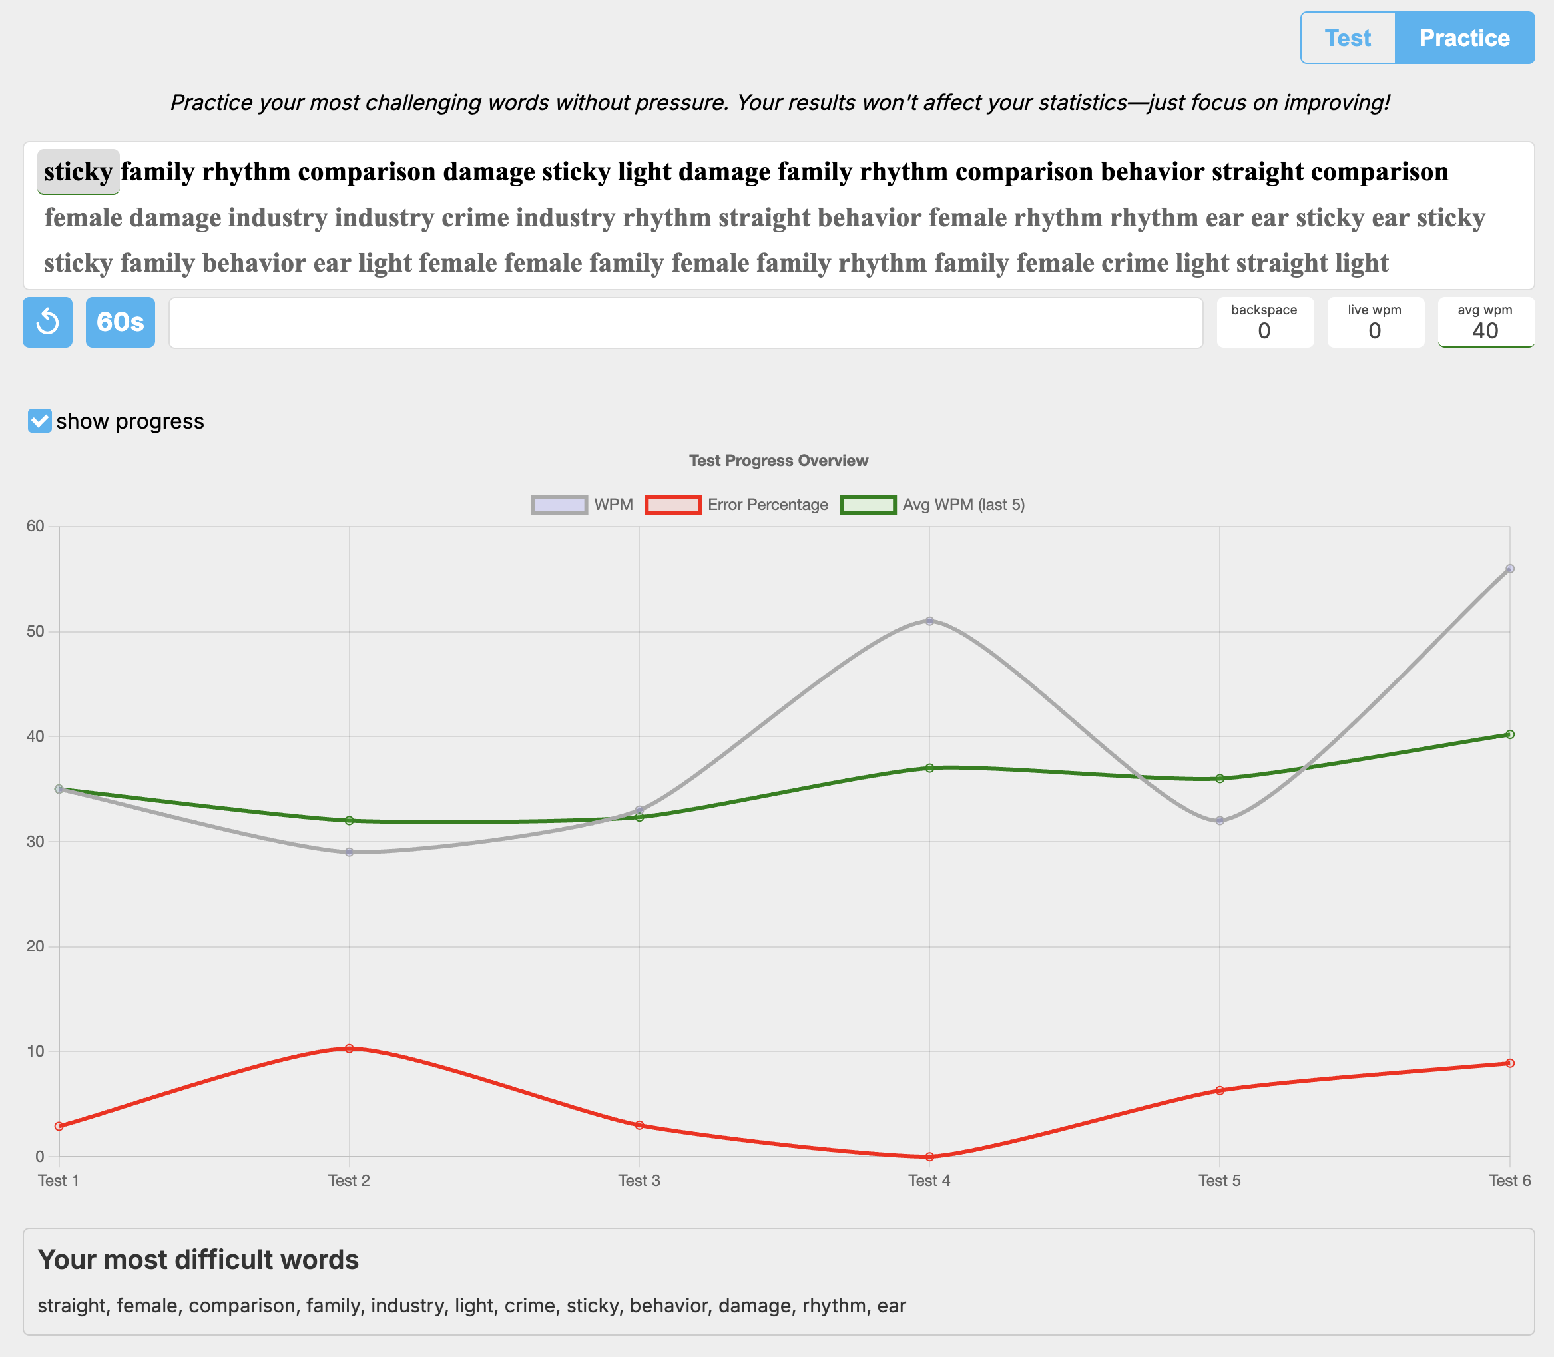Image resolution: width=1554 pixels, height=1357 pixels.
Task: Switch to the Test tab
Action: point(1348,37)
